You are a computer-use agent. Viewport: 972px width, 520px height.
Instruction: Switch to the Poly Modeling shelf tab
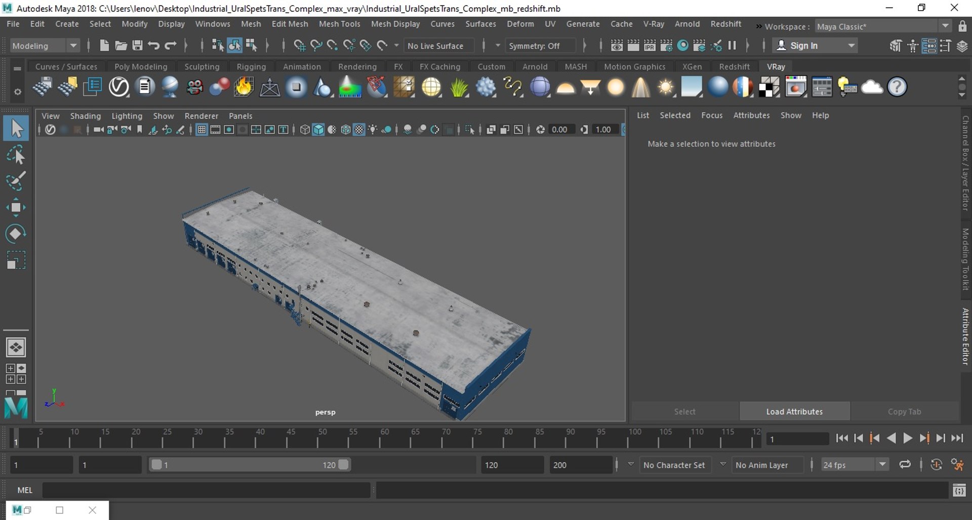(x=141, y=67)
